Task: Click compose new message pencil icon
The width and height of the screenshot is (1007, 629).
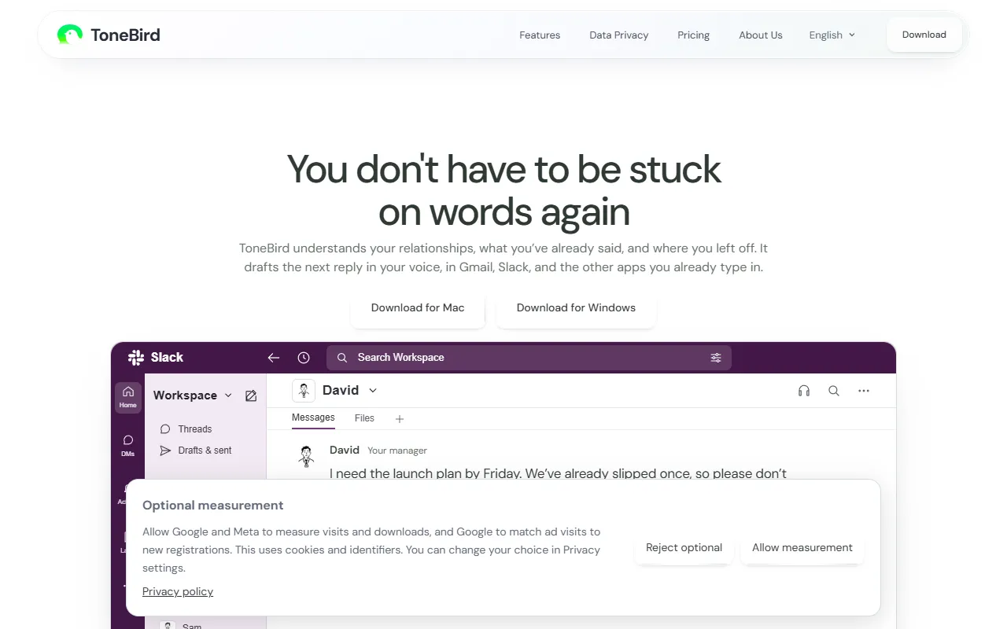Action: coord(251,395)
